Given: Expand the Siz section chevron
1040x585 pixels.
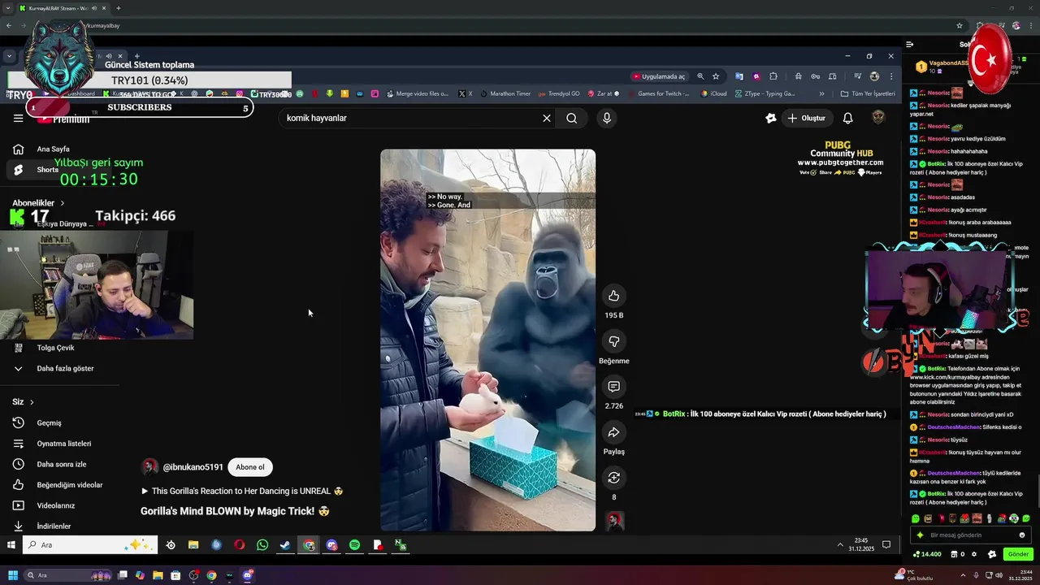Looking at the screenshot, I should tap(32, 402).
